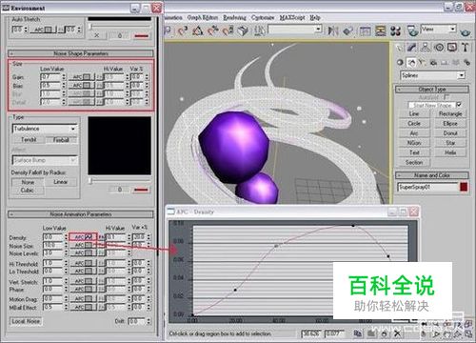The image size is (476, 343).
Task: Enable the Start New Shape checkbox
Action: pyautogui.click(x=459, y=104)
